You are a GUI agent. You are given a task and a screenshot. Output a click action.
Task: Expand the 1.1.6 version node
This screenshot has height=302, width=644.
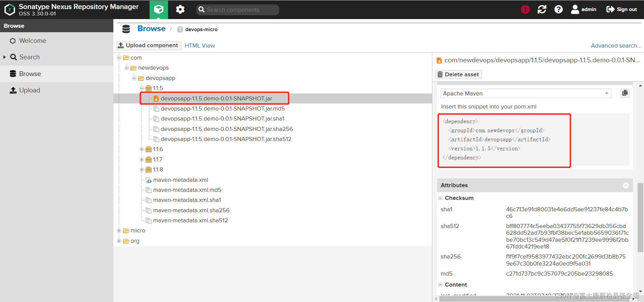click(x=142, y=149)
